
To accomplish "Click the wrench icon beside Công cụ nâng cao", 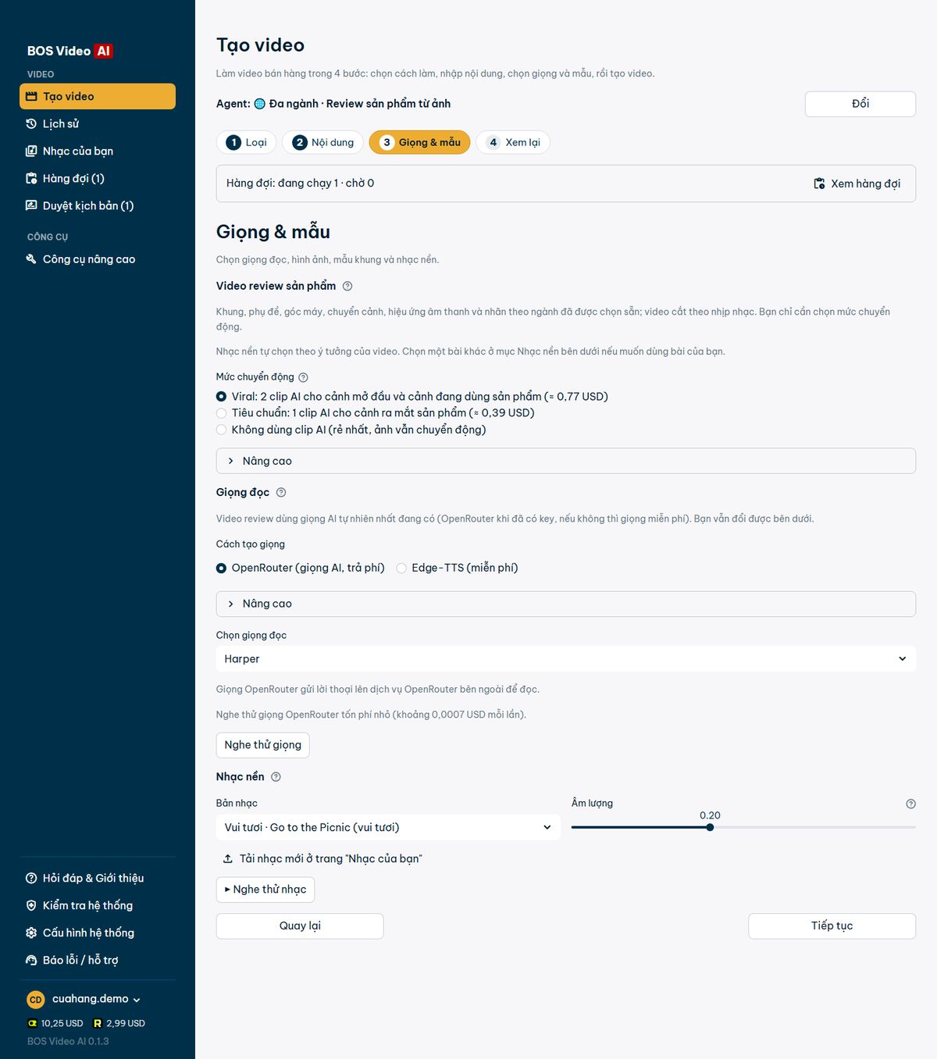I will click(31, 259).
